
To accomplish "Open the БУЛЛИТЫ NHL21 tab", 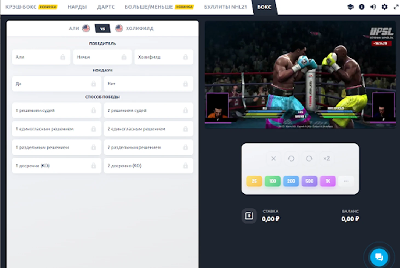I will (x=225, y=7).
